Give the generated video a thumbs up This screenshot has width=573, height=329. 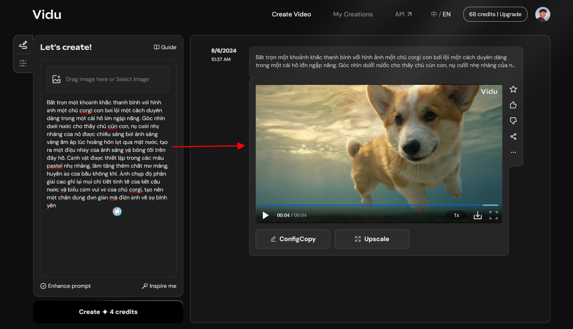click(x=513, y=105)
